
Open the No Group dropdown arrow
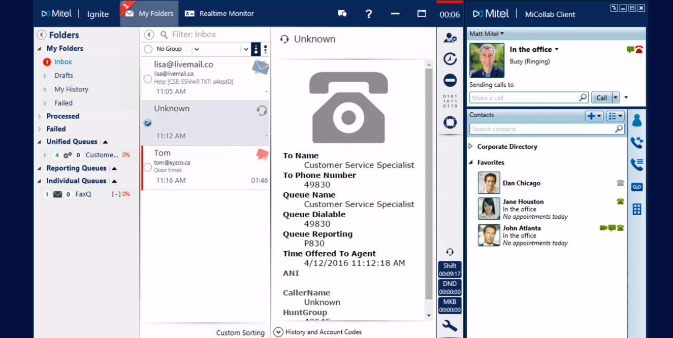pyautogui.click(x=197, y=49)
